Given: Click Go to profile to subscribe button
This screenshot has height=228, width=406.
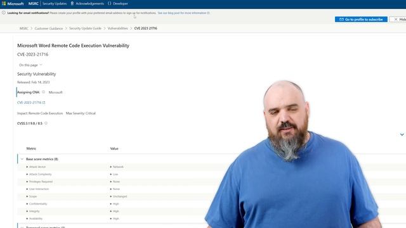Looking at the screenshot, I should point(361,20).
